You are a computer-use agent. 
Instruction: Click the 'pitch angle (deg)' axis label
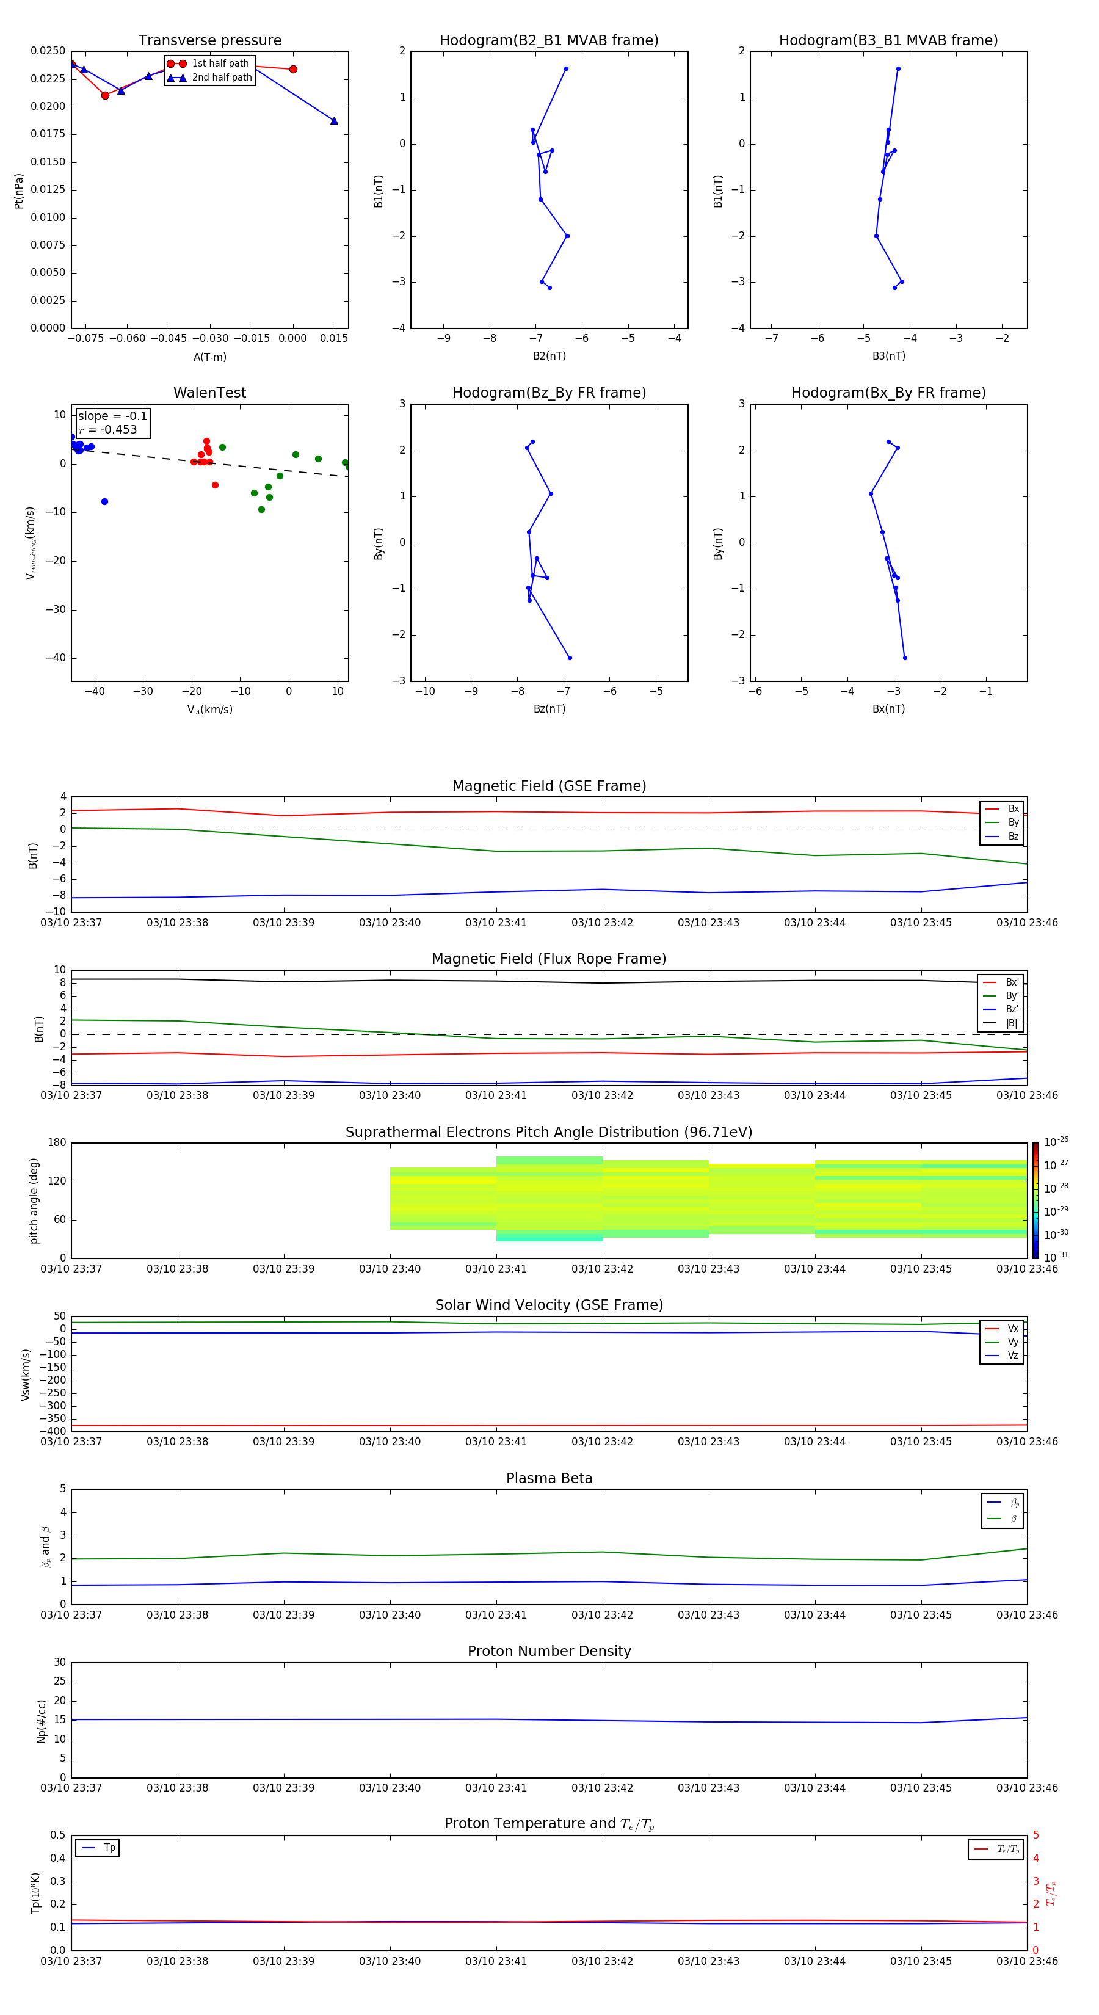click(34, 1200)
